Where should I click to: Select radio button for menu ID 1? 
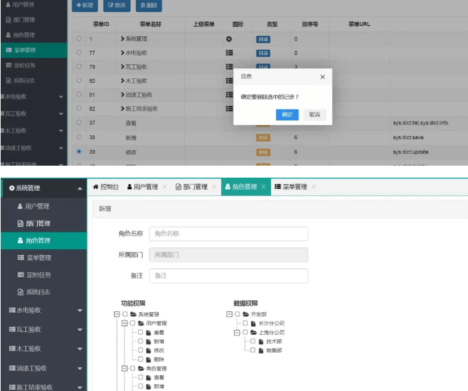point(79,38)
